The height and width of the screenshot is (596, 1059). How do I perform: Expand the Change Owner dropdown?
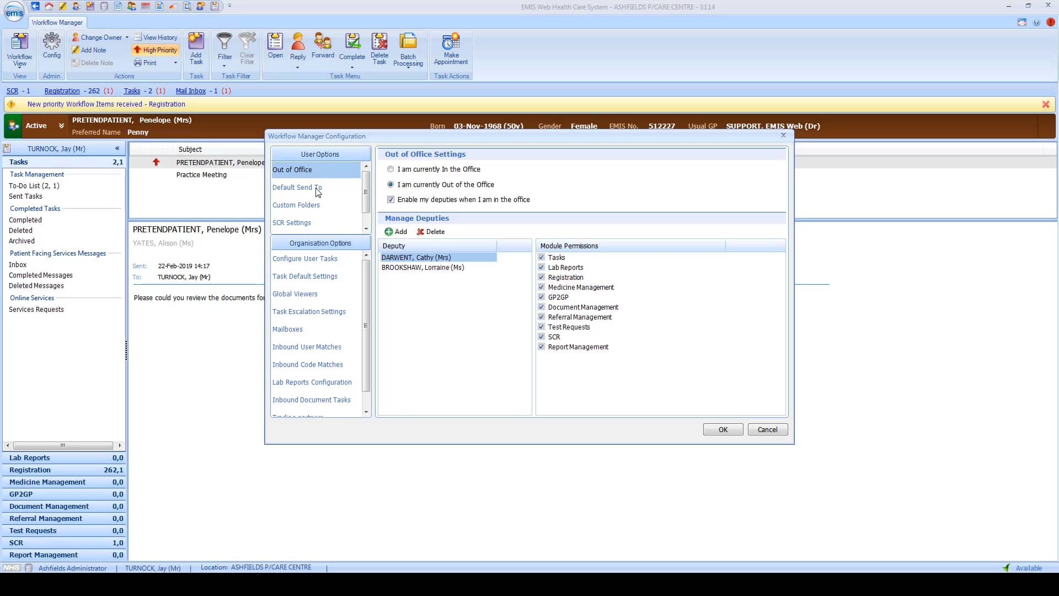126,37
